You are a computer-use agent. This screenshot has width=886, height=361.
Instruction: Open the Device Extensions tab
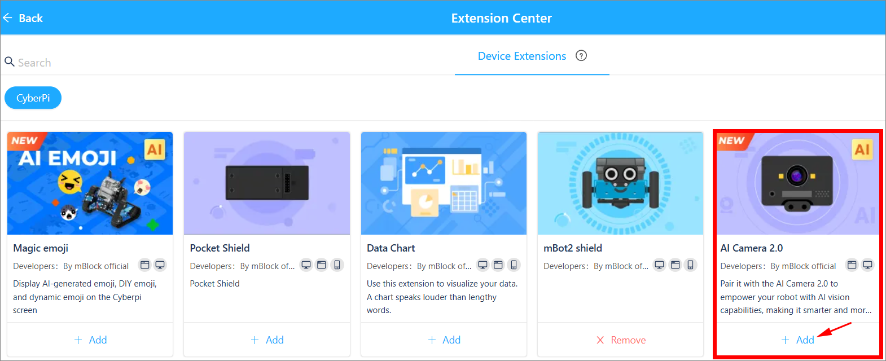pos(522,56)
